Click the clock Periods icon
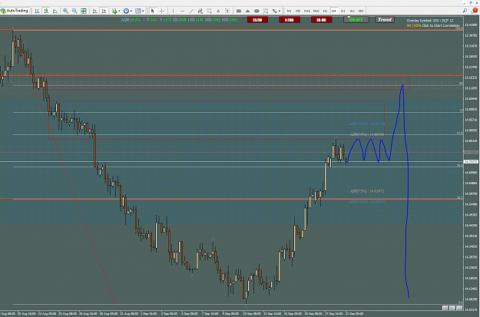Screen dimensions: 480x317 [126, 11]
